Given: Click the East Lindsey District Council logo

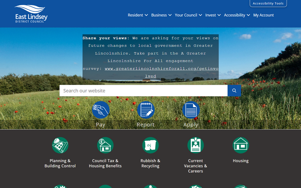Looking at the screenshot, I should point(31,14).
